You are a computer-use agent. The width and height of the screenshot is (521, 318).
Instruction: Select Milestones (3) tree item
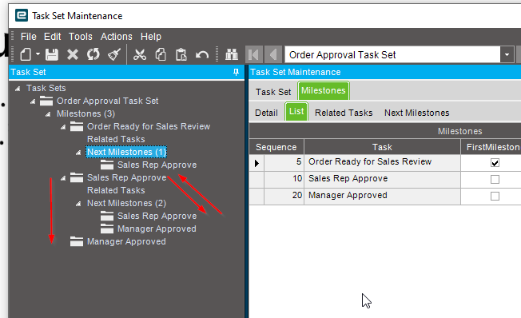[86, 113]
